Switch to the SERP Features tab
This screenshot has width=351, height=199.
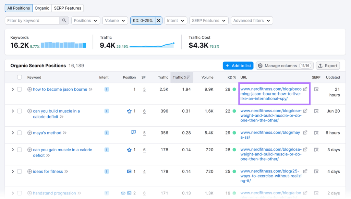coord(68,8)
